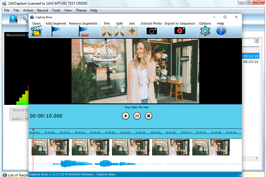This screenshot has height=177, width=266.
Task: Click the Add Segment flag icon
Action: point(56,31)
